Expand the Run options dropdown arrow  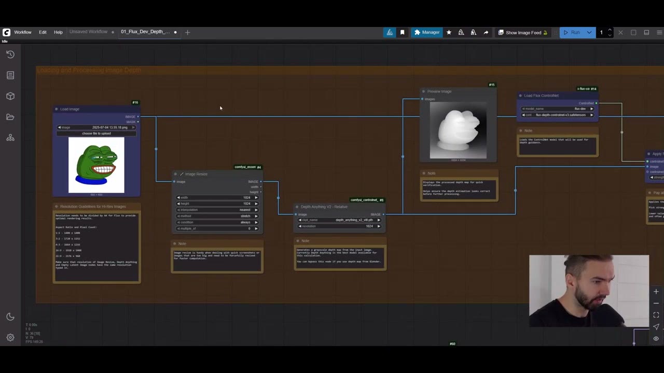point(589,32)
